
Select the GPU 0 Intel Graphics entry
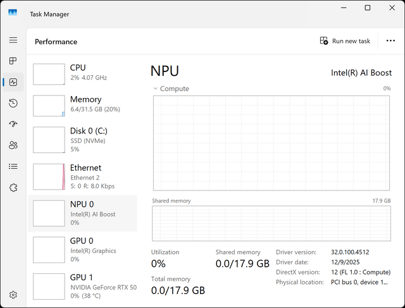[82, 250]
